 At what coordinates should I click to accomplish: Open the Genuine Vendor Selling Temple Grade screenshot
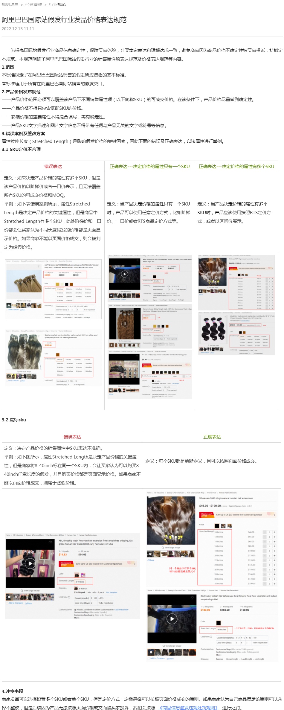point(150,326)
